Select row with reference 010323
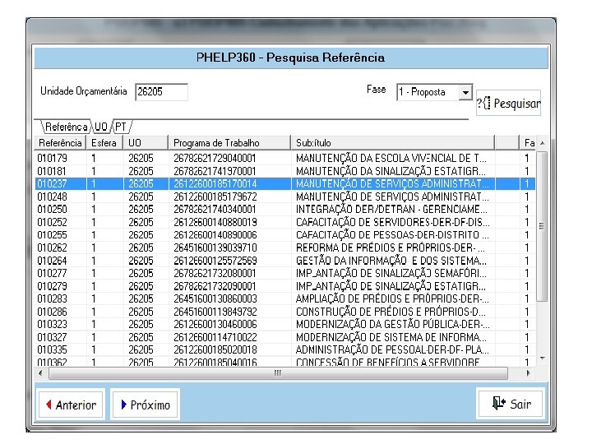The image size is (592, 444). click(285, 324)
